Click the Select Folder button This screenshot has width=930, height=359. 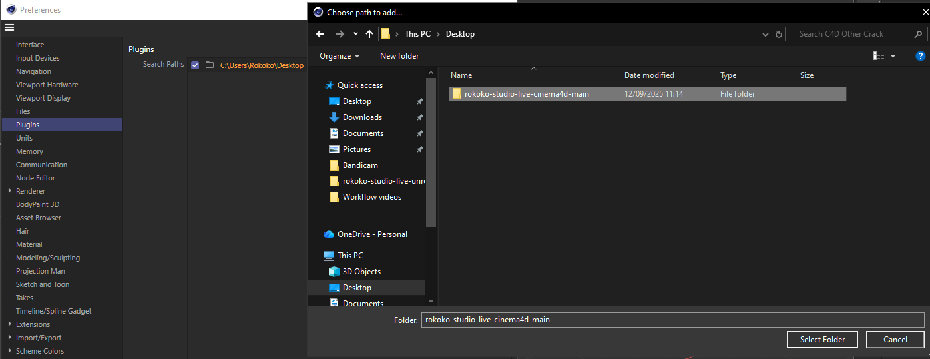822,340
